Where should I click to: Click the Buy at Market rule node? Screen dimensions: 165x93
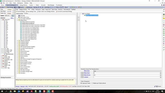point(87,14)
